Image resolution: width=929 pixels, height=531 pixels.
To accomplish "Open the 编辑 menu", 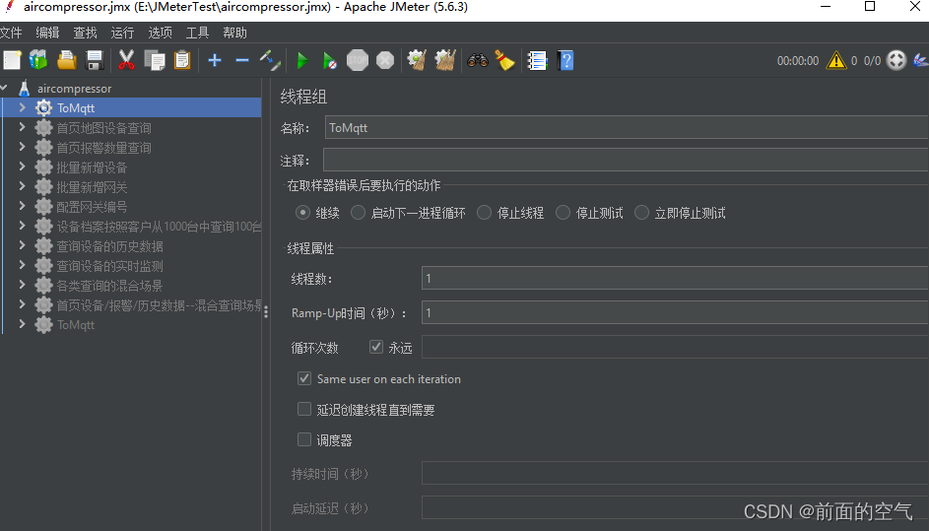I will 47,33.
